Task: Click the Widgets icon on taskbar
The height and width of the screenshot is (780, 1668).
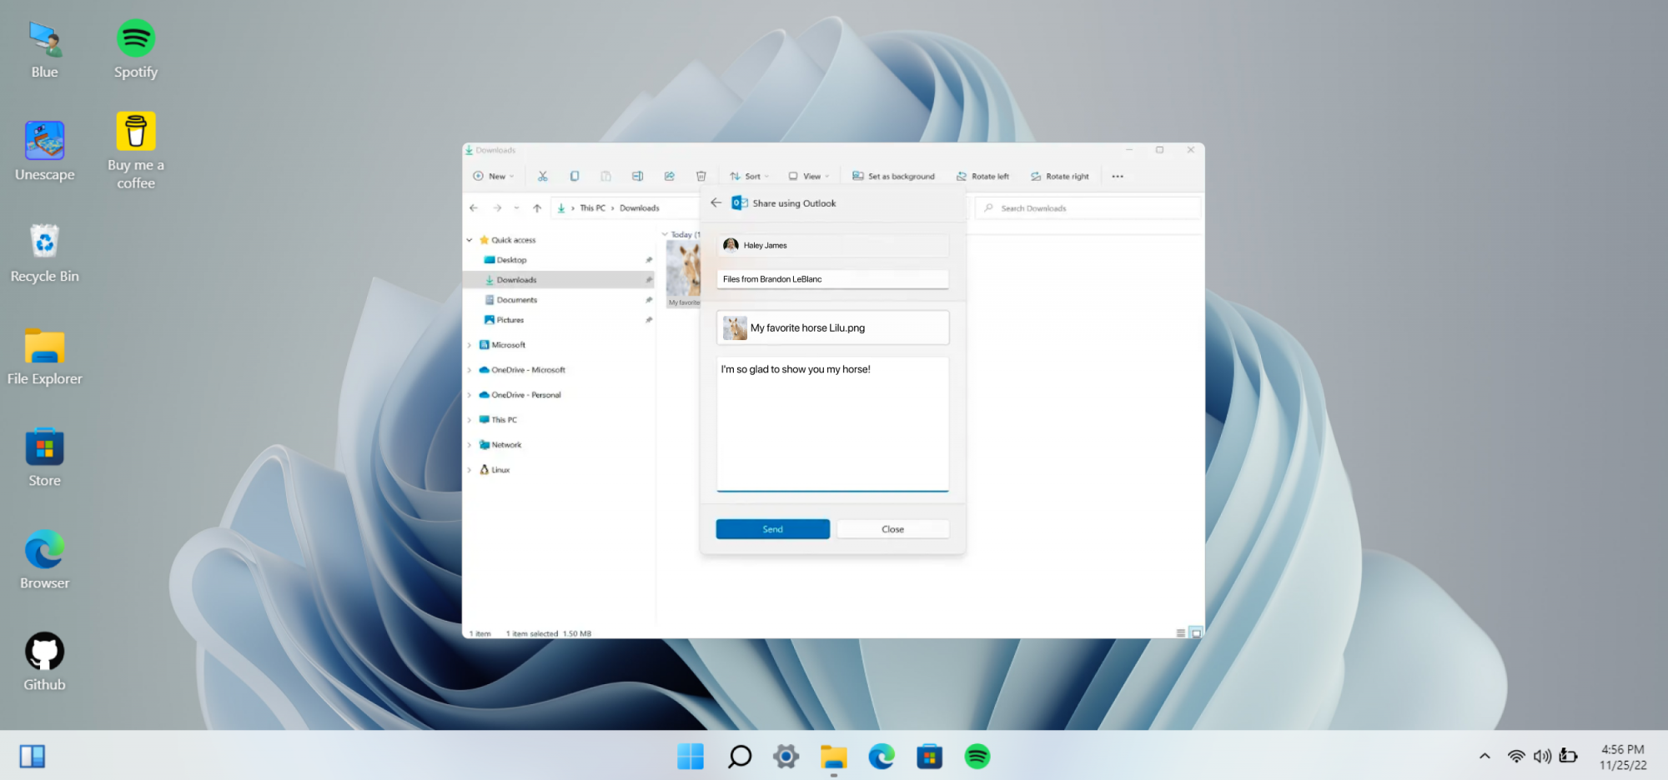Action: click(33, 757)
